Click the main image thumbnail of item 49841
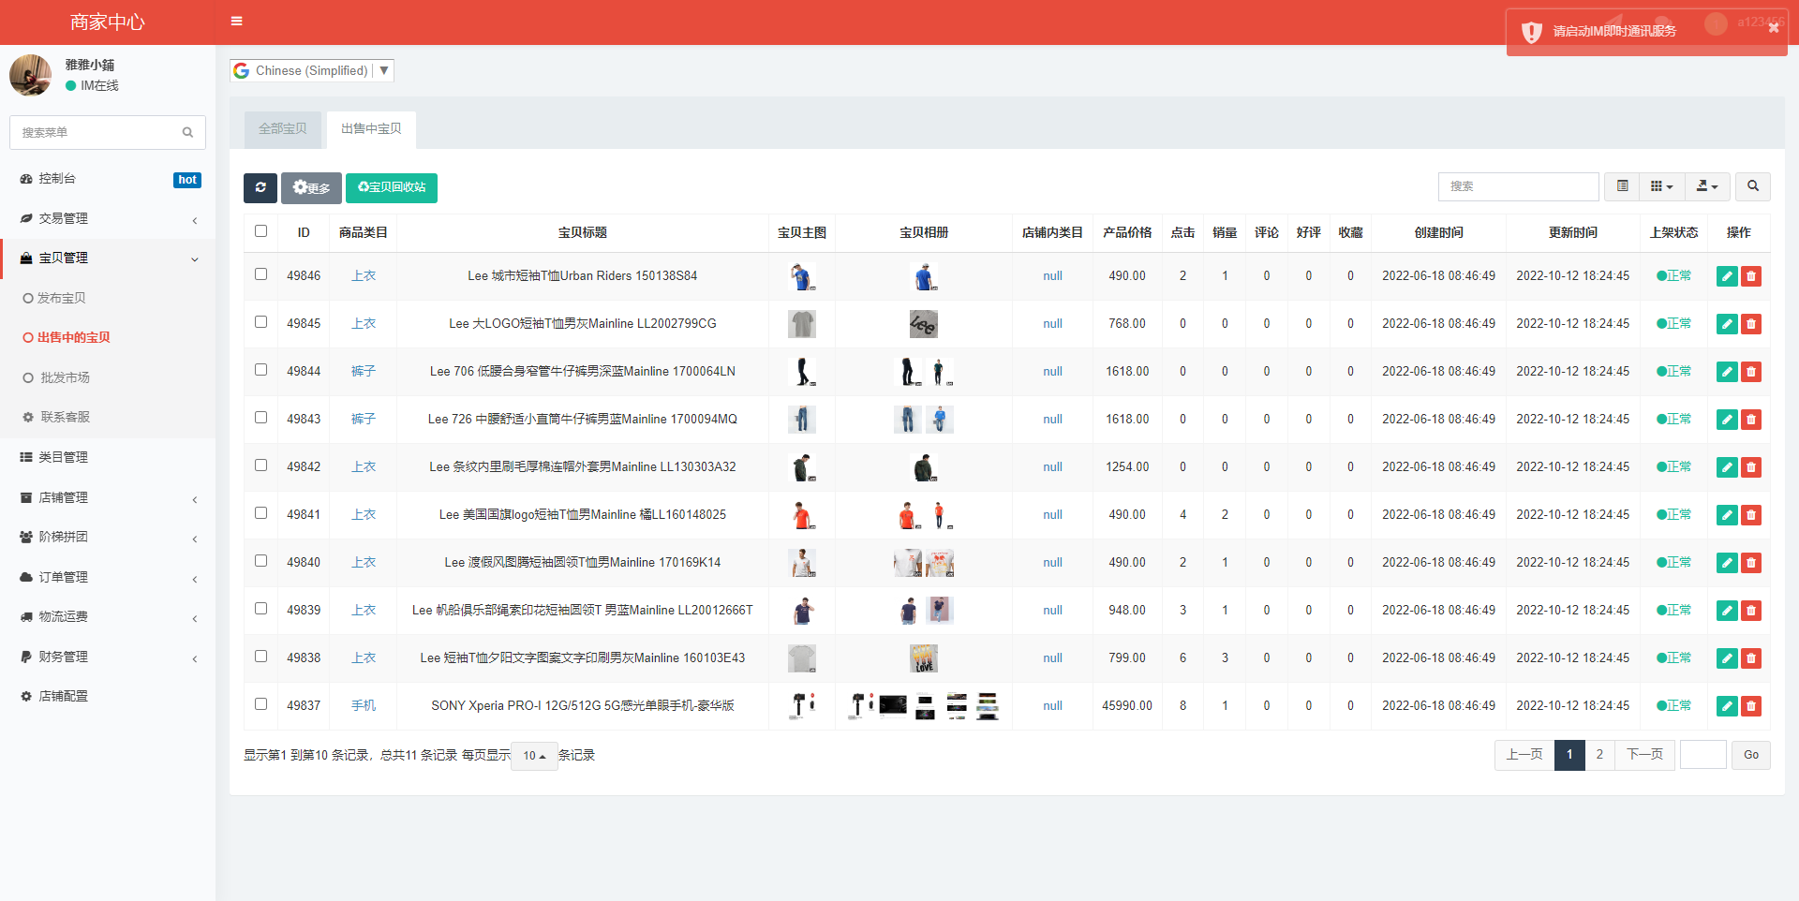This screenshot has width=1799, height=901. pos(802,515)
